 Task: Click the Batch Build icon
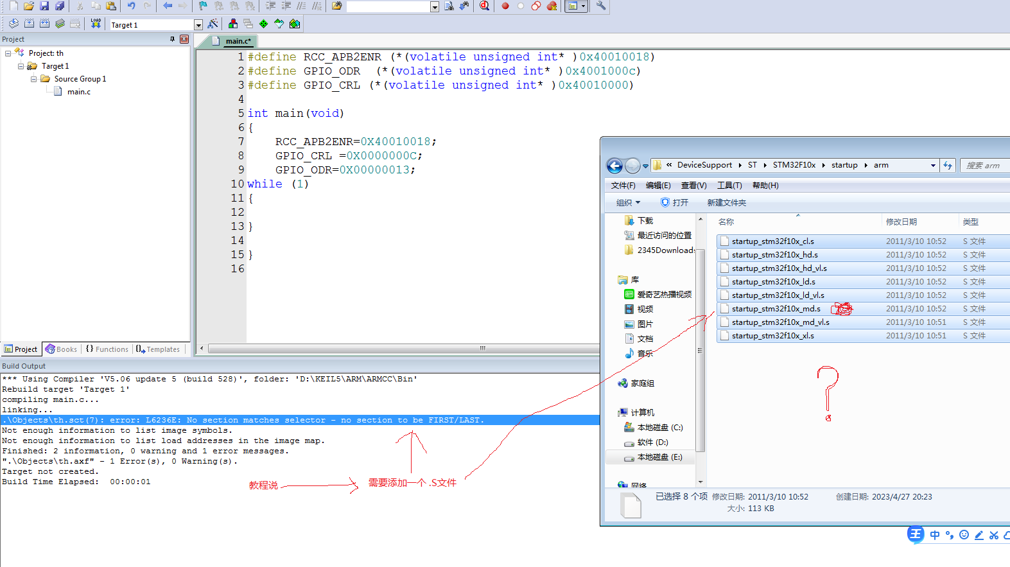tap(60, 24)
